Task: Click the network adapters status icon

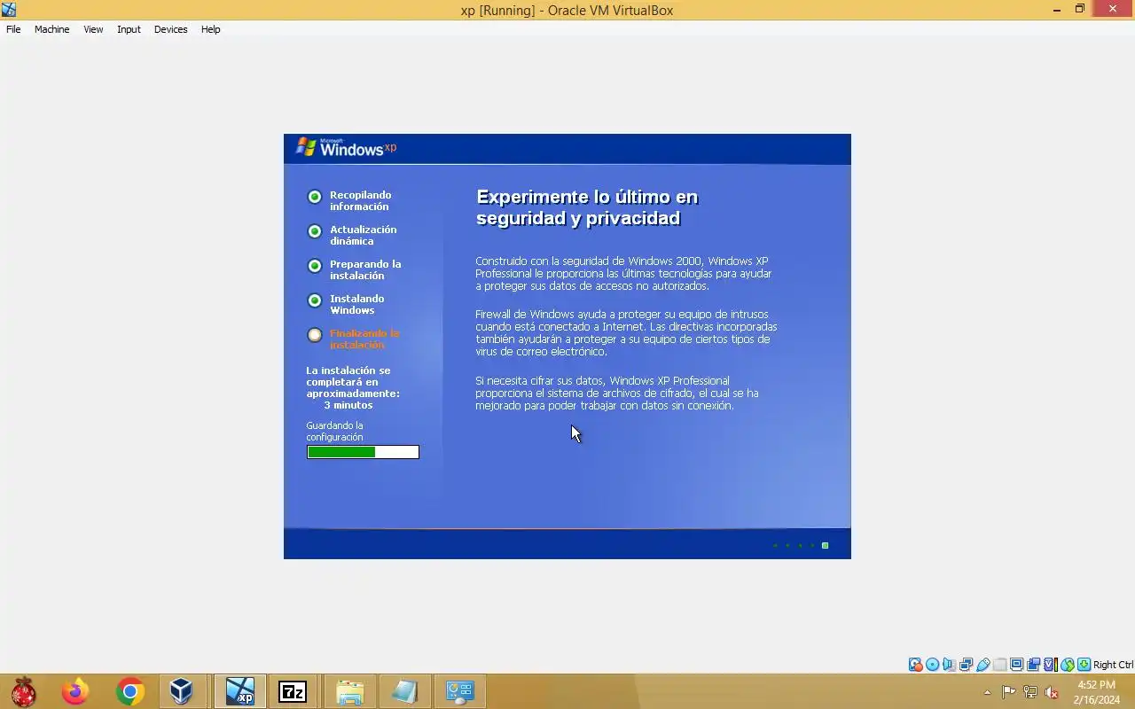Action: (x=966, y=665)
